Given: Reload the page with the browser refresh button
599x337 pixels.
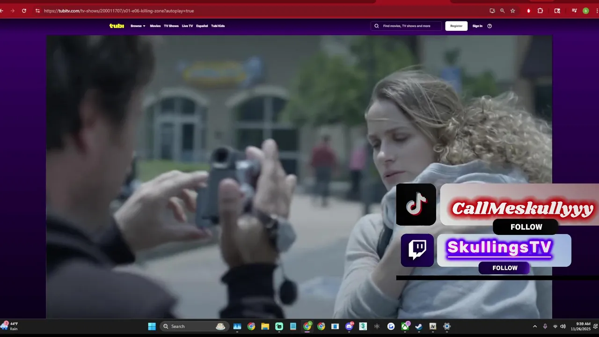Looking at the screenshot, I should tap(24, 11).
